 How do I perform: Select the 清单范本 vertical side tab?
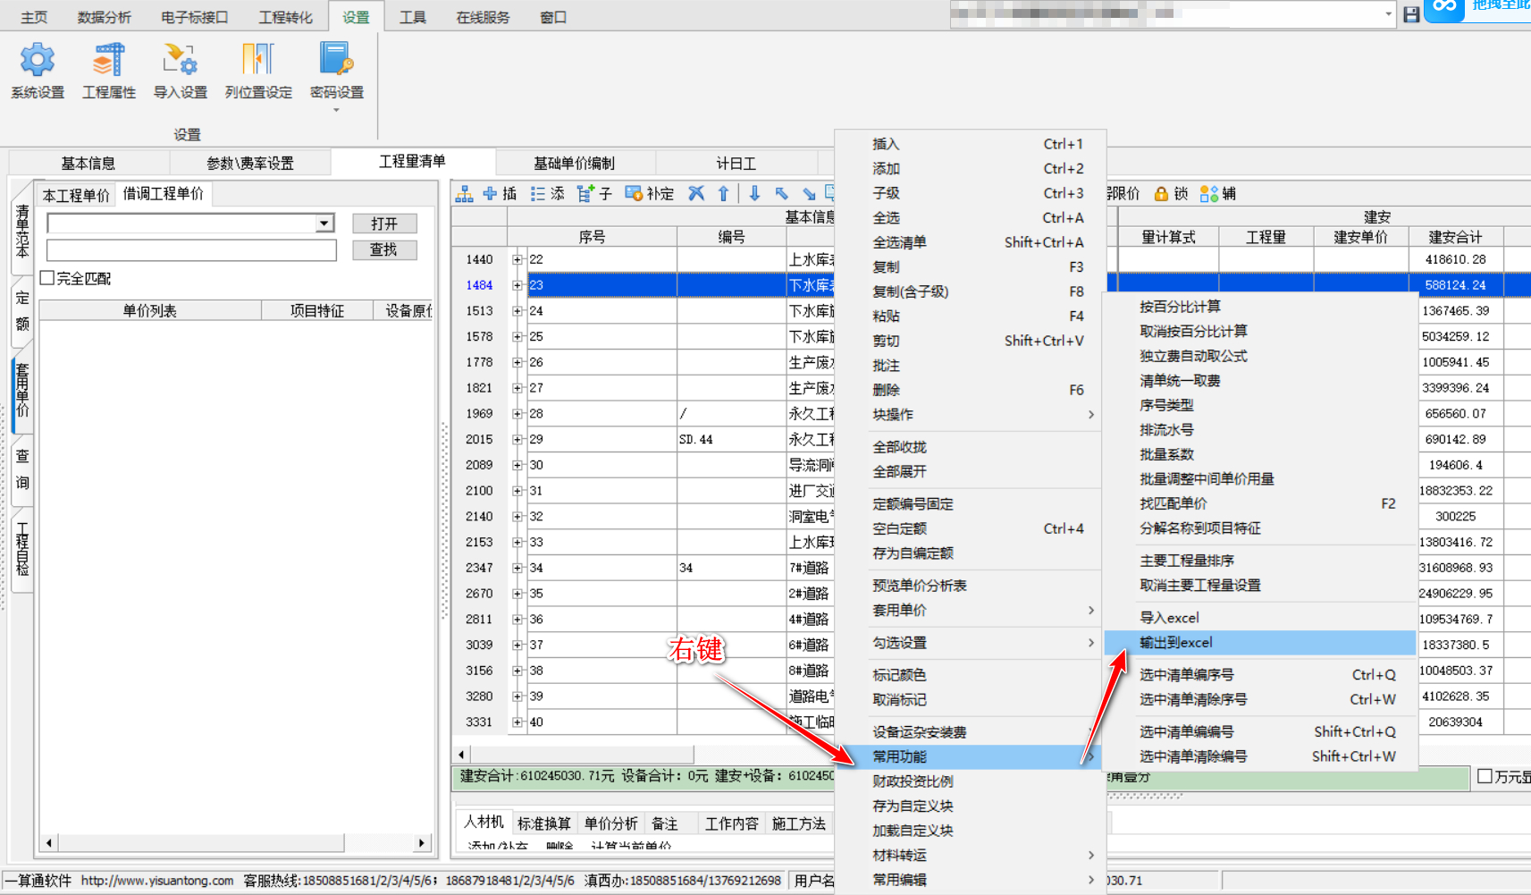point(22,232)
